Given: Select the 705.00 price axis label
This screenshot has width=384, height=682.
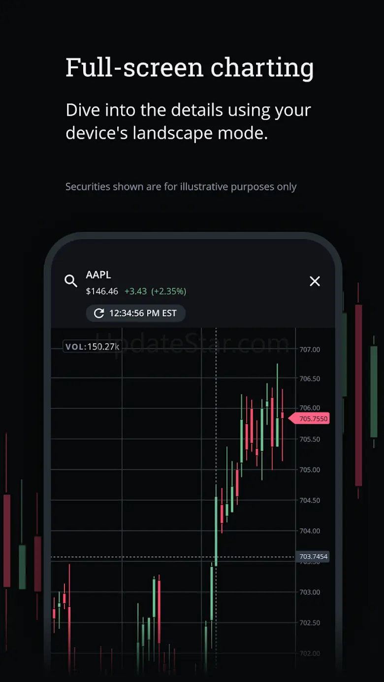Looking at the screenshot, I should click(x=310, y=470).
